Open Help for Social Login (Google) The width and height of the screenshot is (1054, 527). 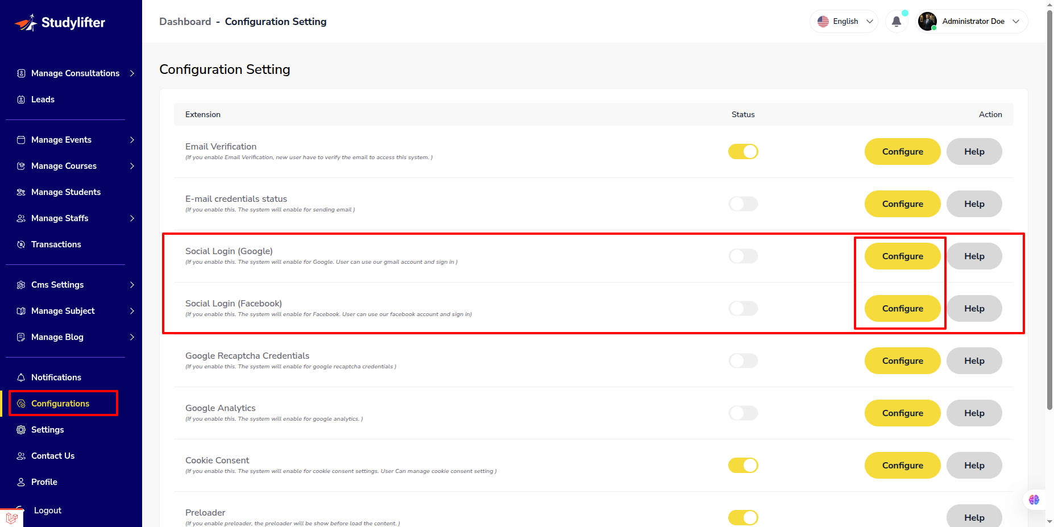point(974,256)
